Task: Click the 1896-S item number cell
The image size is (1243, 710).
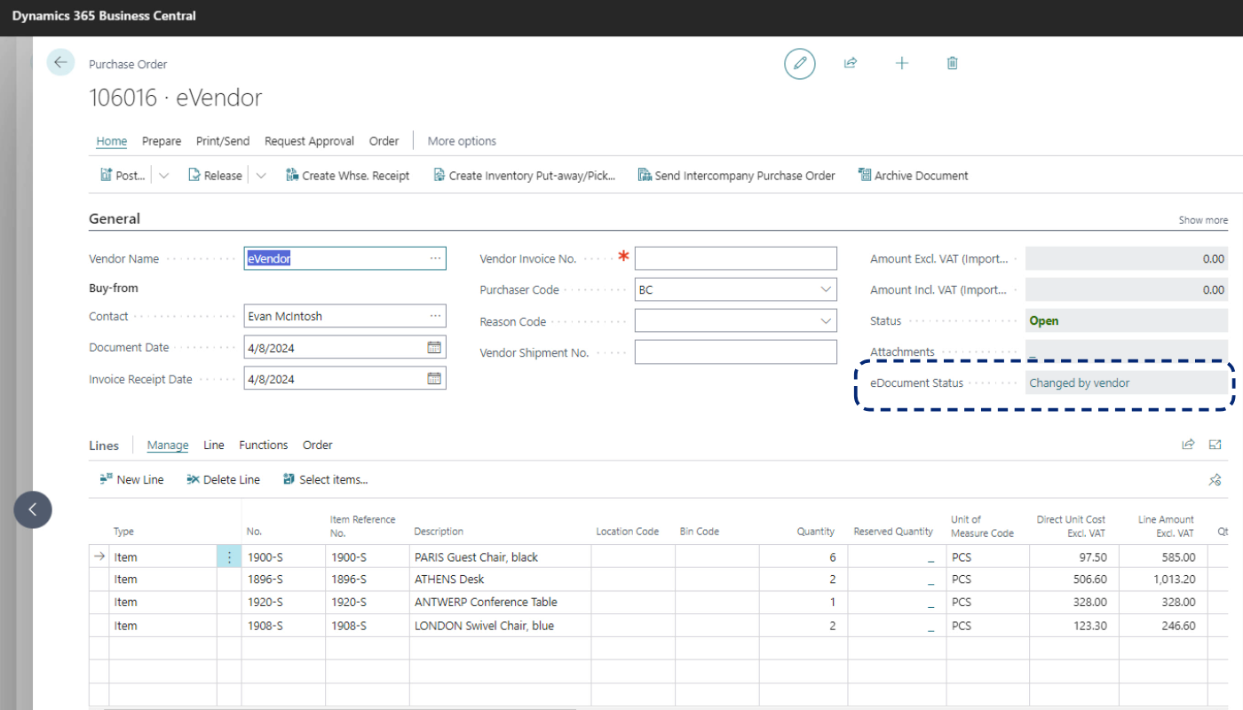Action: coord(283,580)
